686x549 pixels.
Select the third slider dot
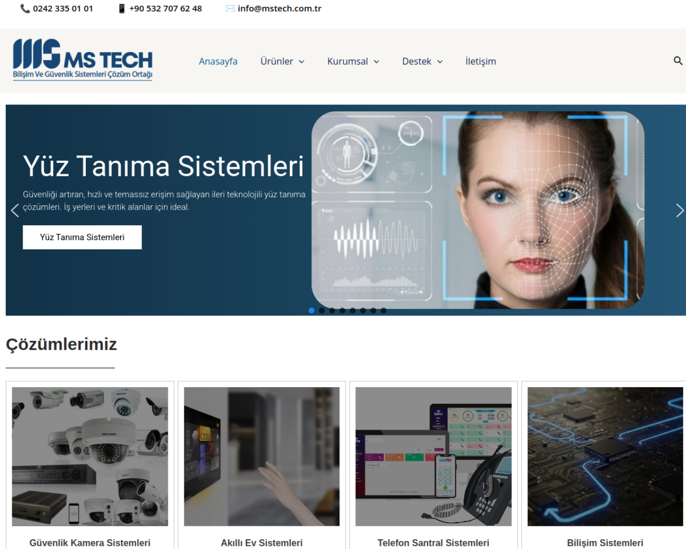coord(332,310)
